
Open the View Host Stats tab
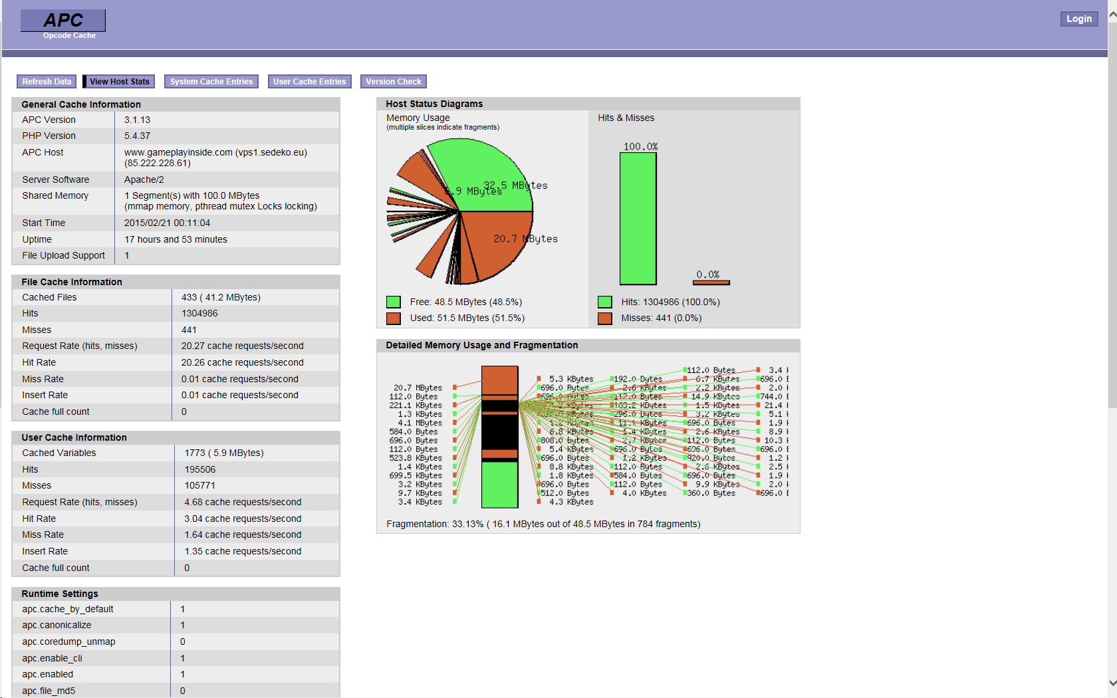coord(119,81)
